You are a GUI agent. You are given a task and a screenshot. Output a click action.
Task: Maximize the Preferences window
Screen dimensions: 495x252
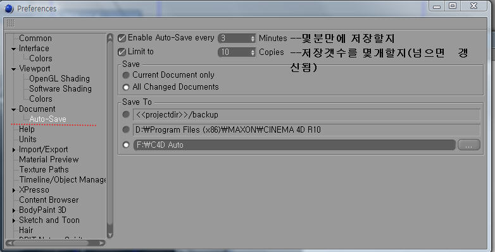[x=453, y=6]
